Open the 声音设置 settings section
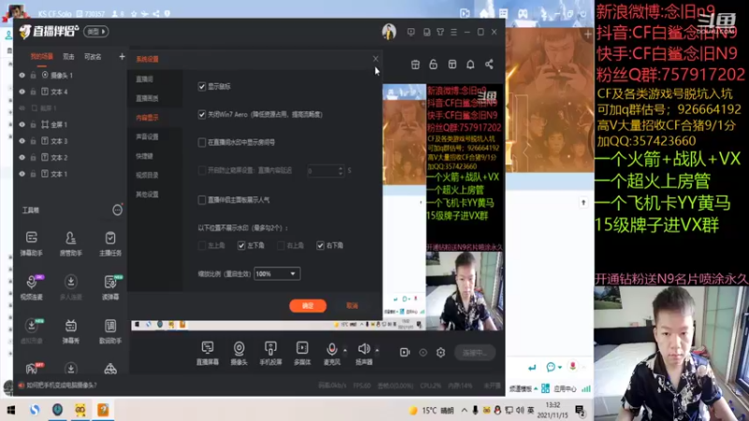Viewport: 749px width, 421px height. [147, 137]
